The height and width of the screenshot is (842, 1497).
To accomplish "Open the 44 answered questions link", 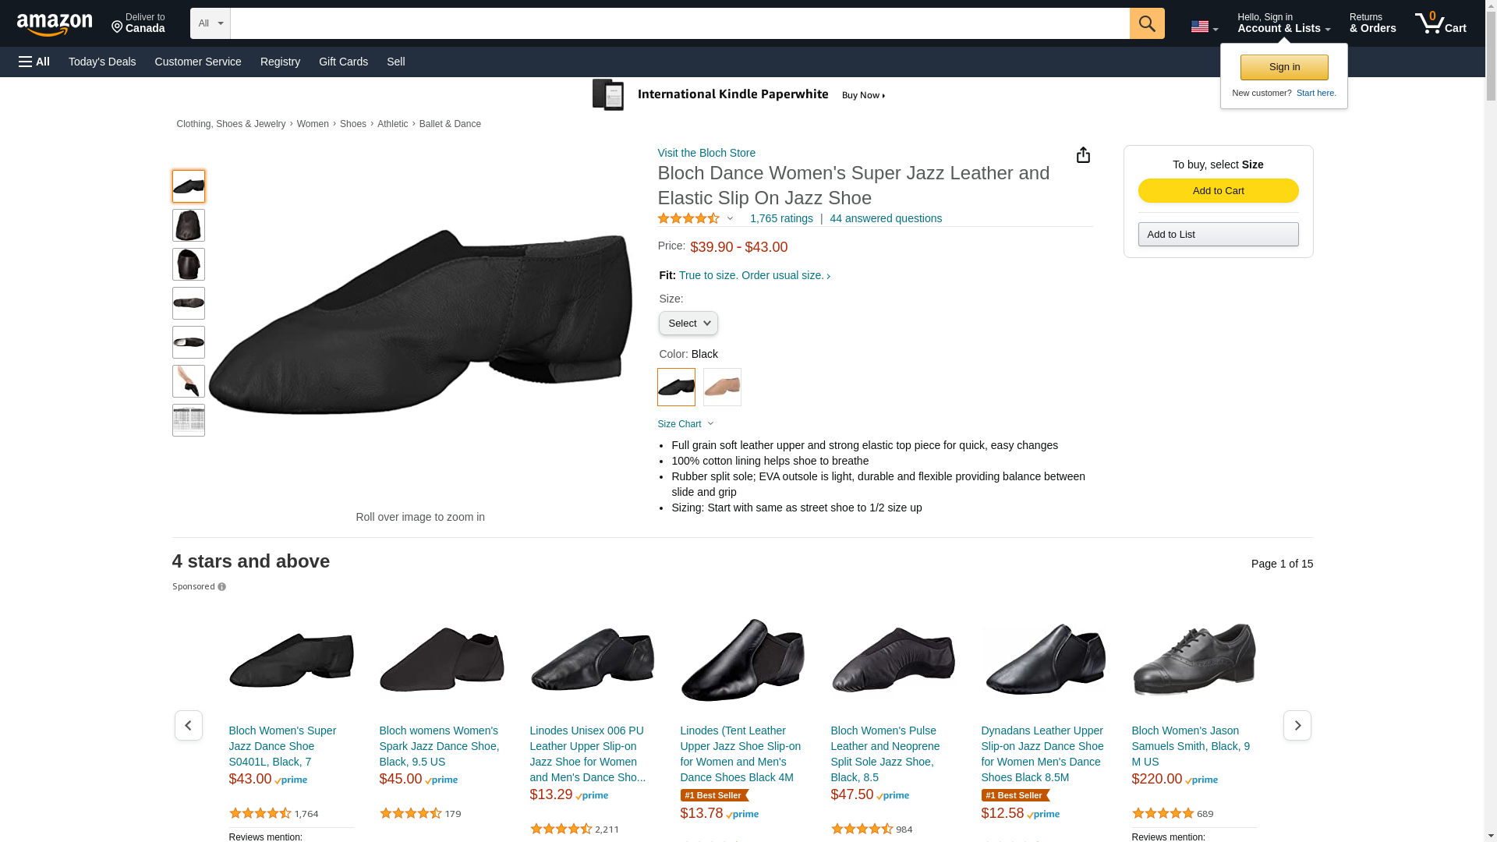I will 886,219.
